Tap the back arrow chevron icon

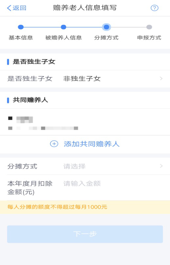point(9,8)
